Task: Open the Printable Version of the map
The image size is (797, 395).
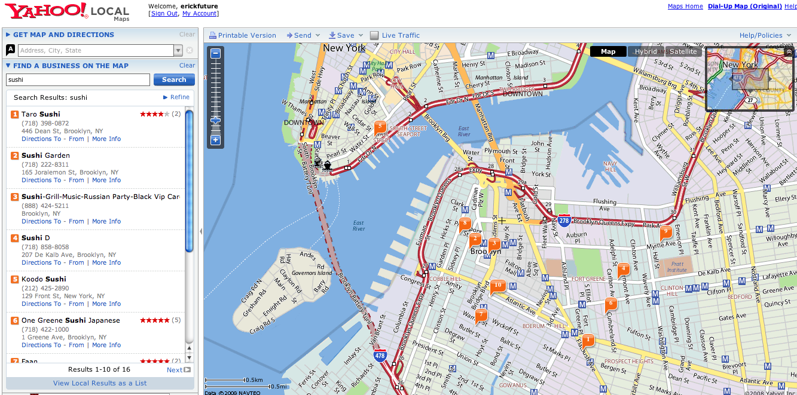Action: coord(242,35)
